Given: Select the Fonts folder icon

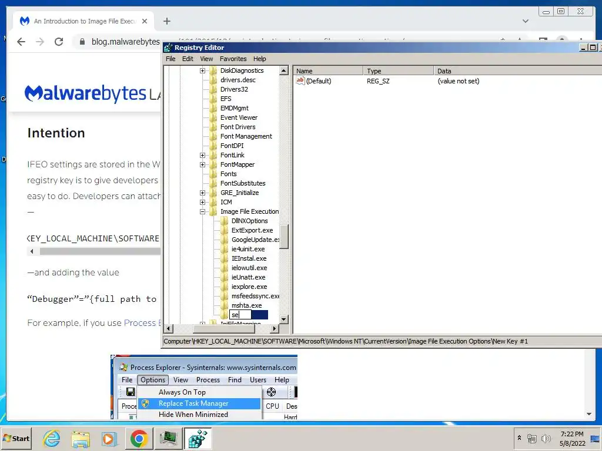Looking at the screenshot, I should point(213,174).
